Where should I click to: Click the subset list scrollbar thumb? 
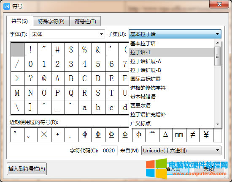(218, 56)
